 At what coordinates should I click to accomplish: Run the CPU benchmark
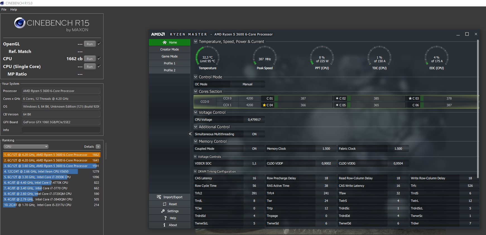[x=90, y=59]
